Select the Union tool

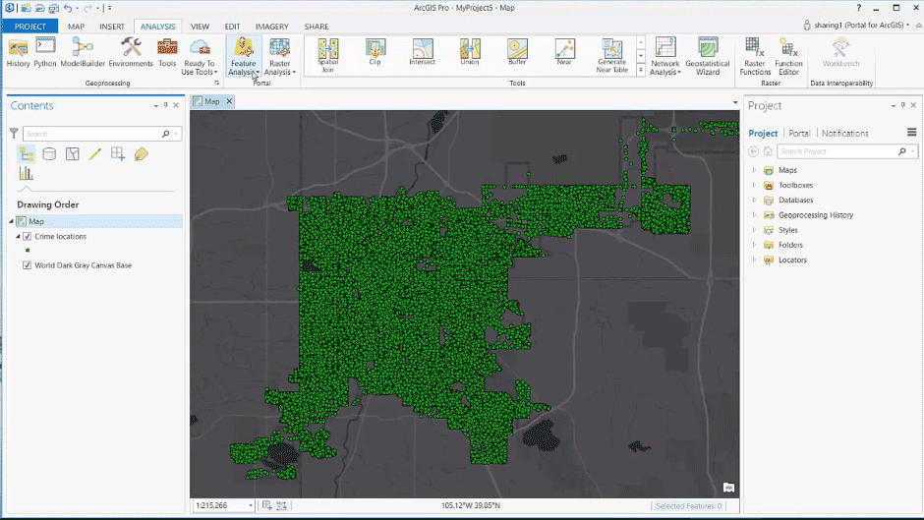click(x=470, y=52)
